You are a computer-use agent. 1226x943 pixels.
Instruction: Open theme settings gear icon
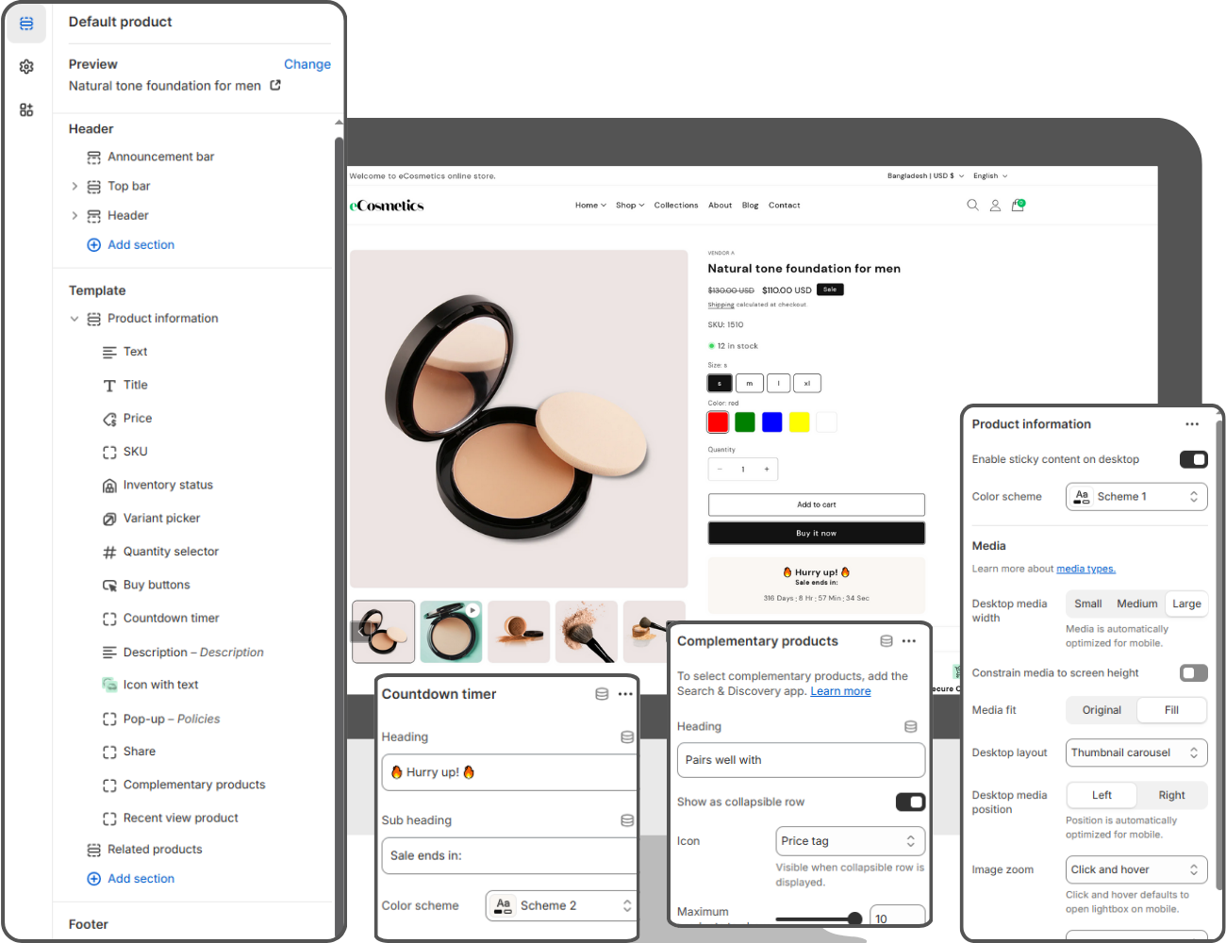point(26,67)
